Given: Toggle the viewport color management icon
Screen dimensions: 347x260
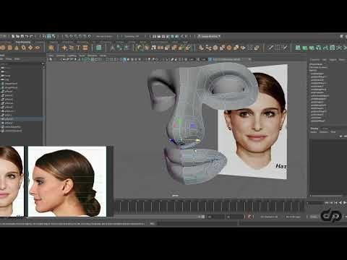Looking at the screenshot, I should [x=210, y=59].
